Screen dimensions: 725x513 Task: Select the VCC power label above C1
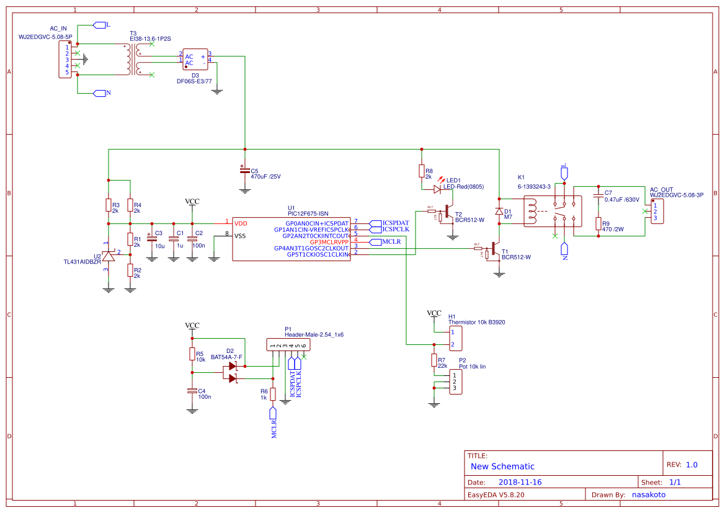point(192,201)
